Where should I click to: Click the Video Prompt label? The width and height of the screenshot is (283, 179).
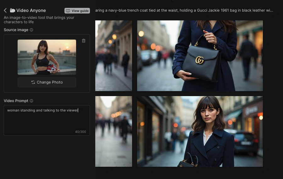pos(16,101)
